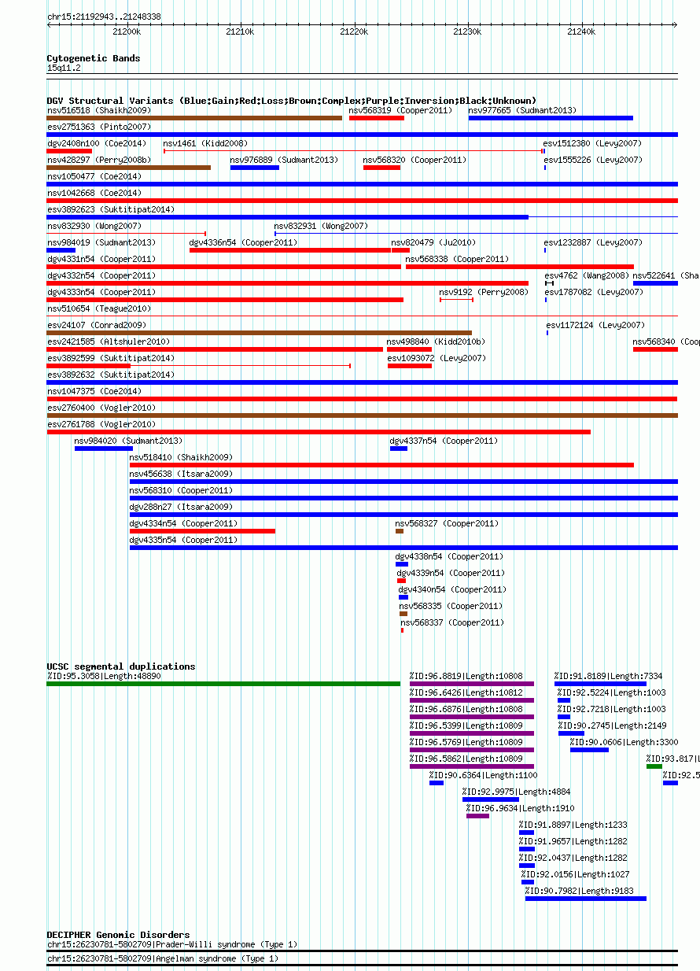This screenshot has height=971, width=700.
Task: Open nsv1050477 (Coe2014) variant
Action: 94,177
